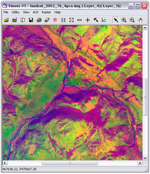Open the Tools palette hammer icon
The image size is (150, 174).
coord(96,20)
